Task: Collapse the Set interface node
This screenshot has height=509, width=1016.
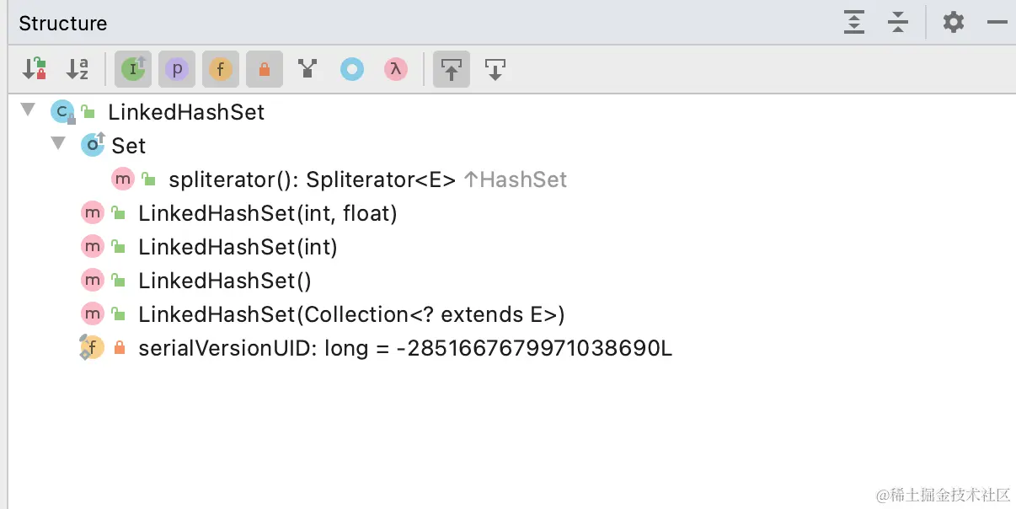Action: coord(58,144)
